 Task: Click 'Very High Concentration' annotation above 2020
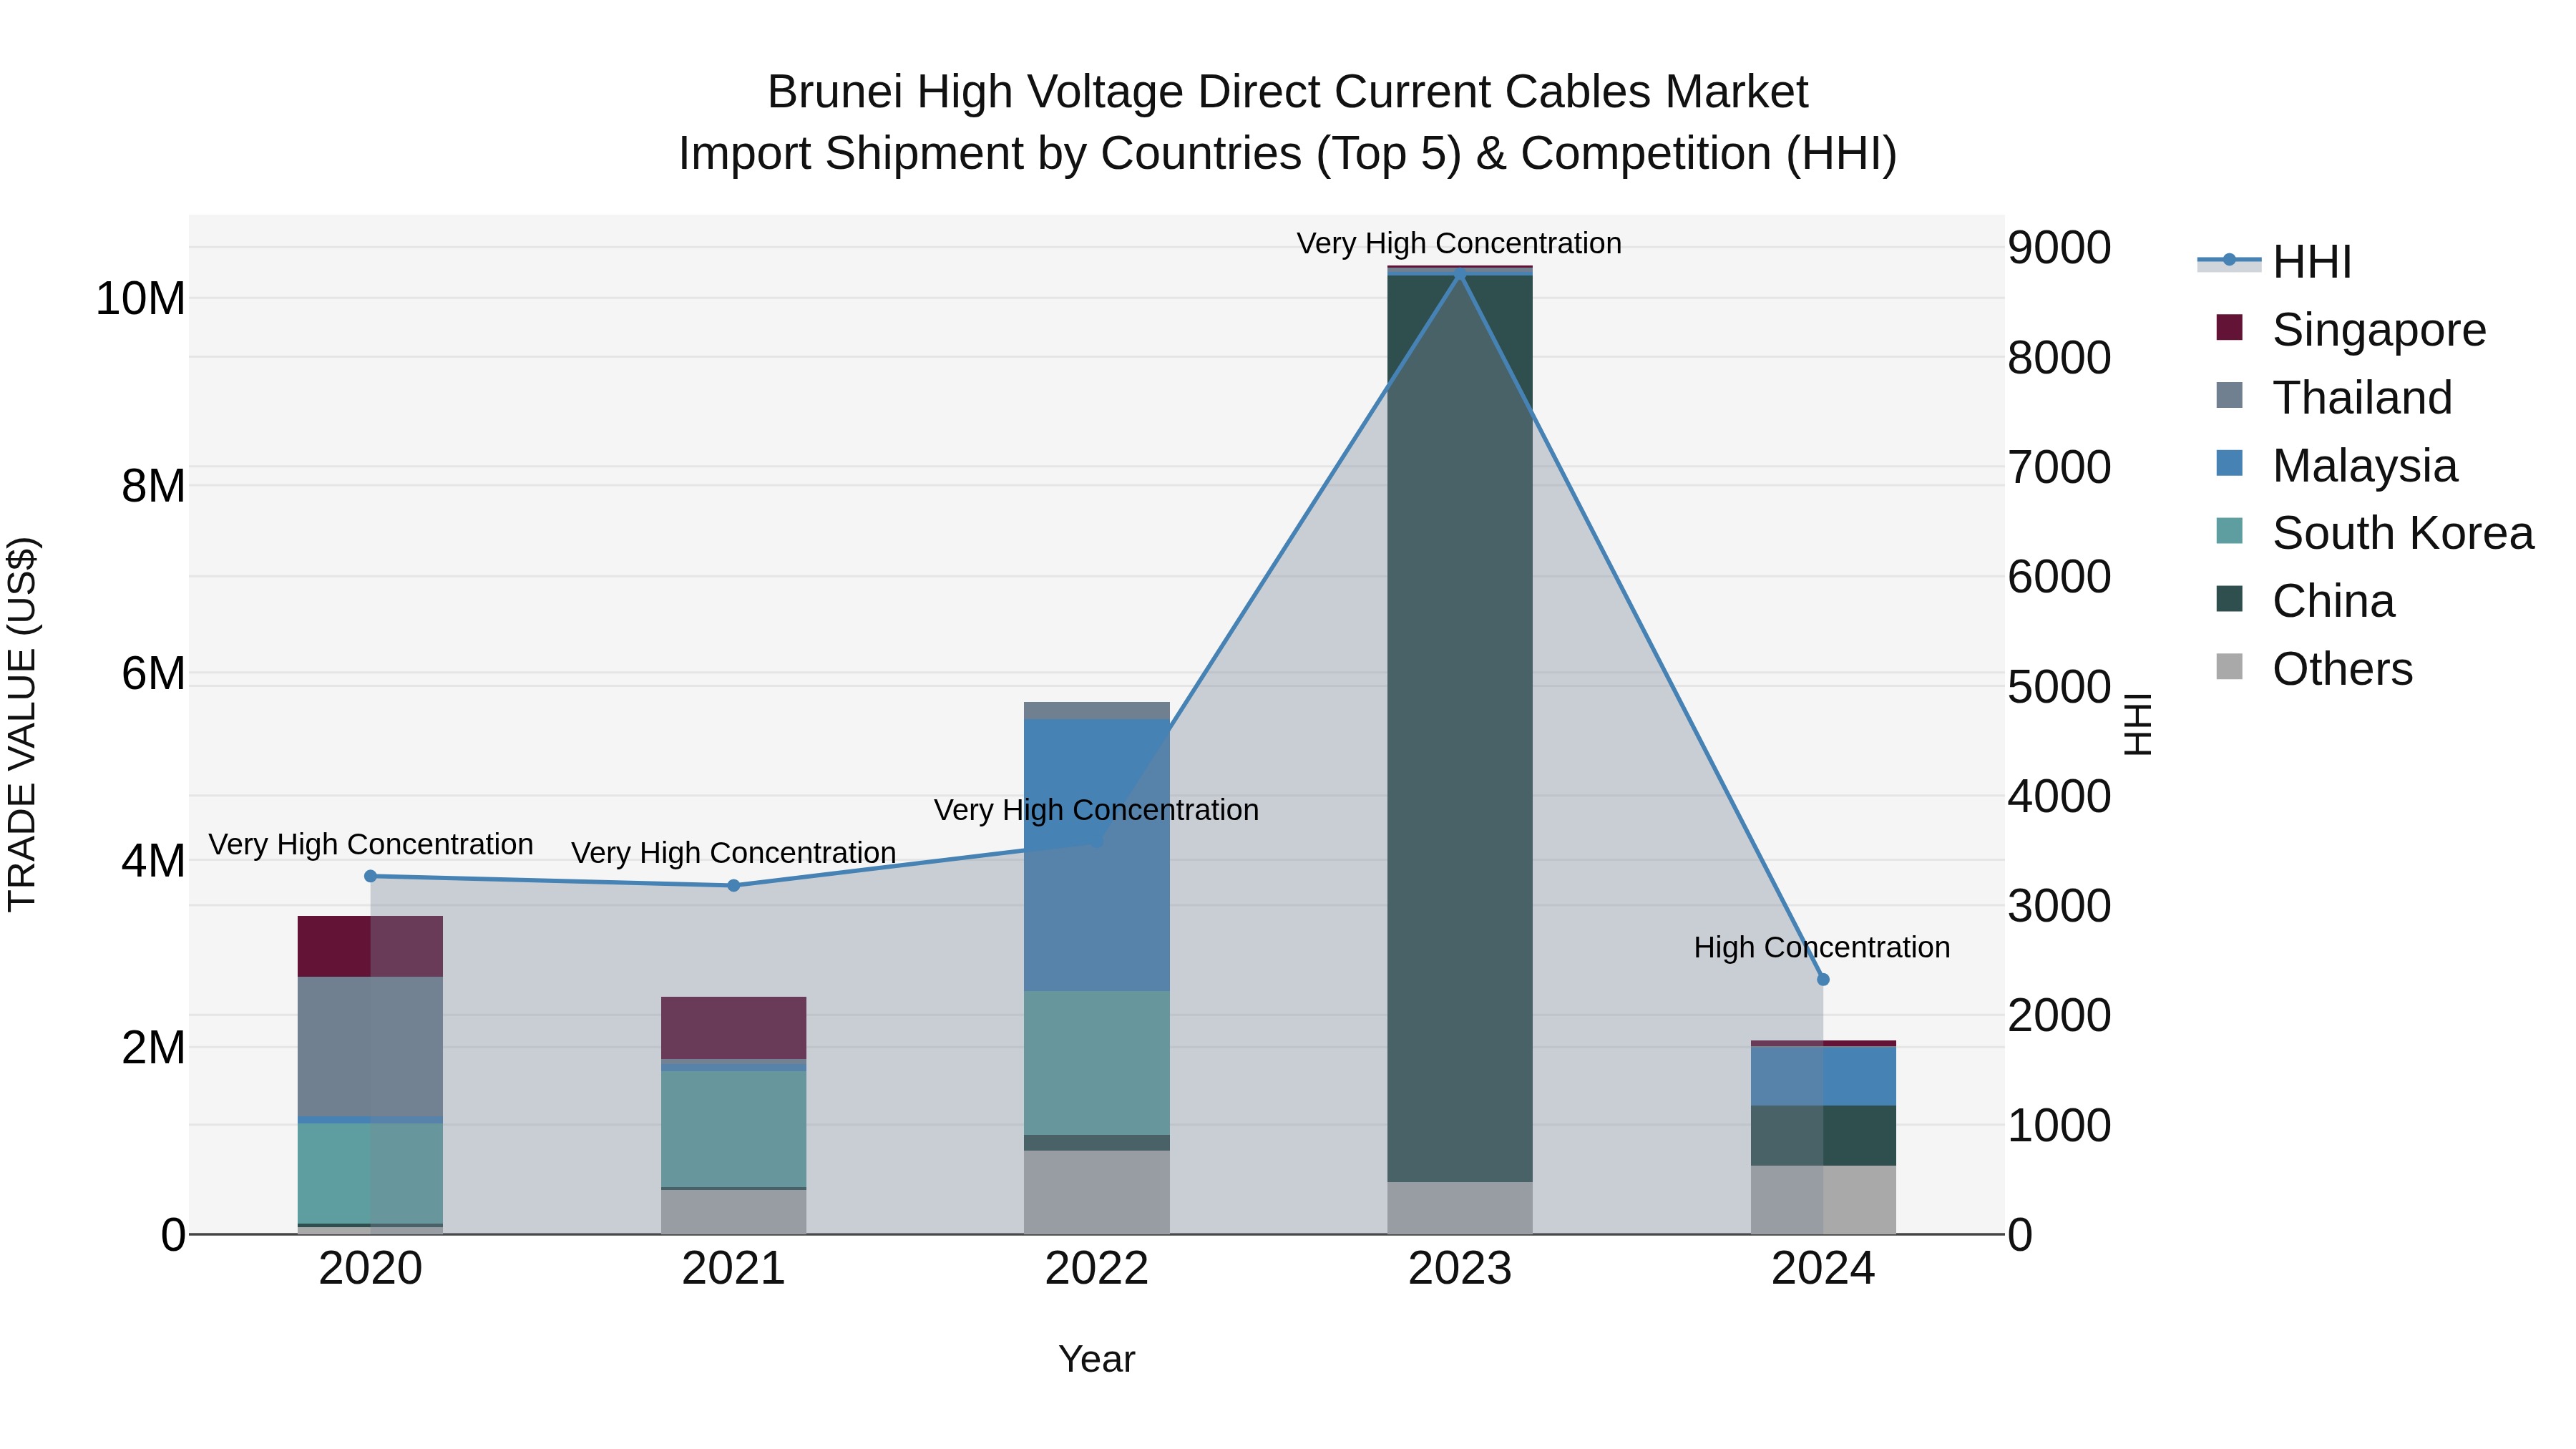[371, 844]
